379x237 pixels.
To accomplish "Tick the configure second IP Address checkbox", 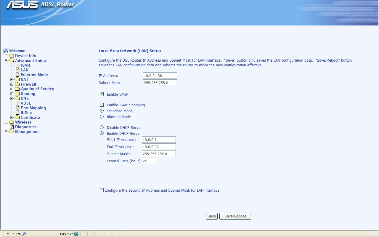I will (102, 190).
